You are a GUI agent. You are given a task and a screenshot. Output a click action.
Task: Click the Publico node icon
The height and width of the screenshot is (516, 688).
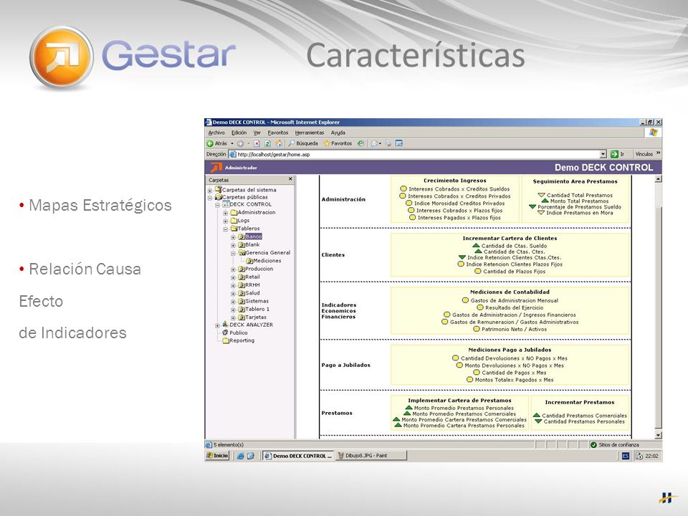tap(226, 333)
